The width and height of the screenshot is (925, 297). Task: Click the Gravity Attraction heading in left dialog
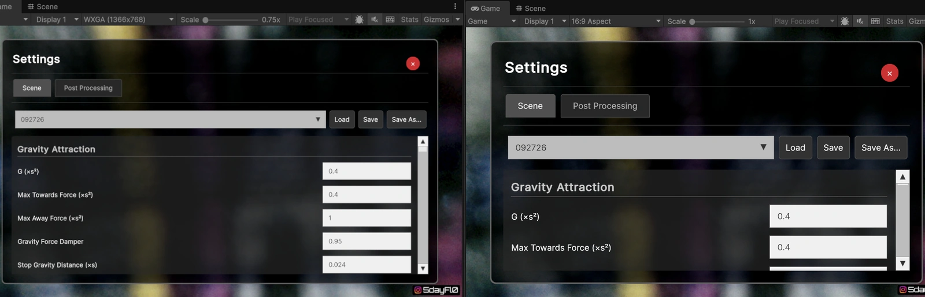[56, 149]
